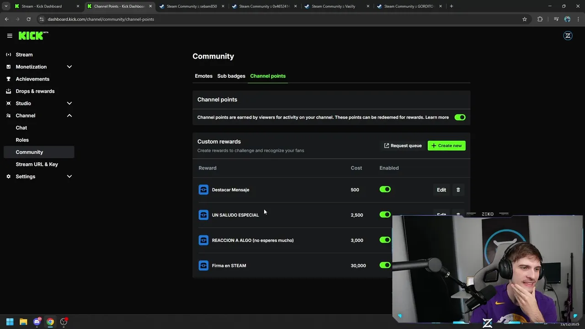Open File Explorer from taskbar
This screenshot has width=585, height=329.
point(23,322)
